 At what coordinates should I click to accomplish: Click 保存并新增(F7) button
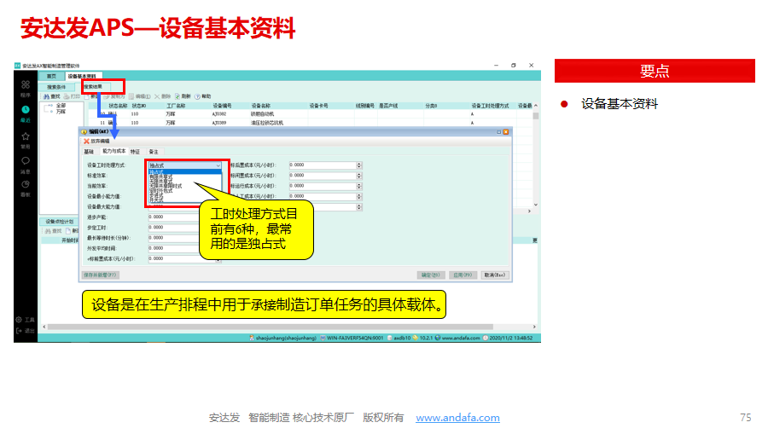click(x=100, y=275)
